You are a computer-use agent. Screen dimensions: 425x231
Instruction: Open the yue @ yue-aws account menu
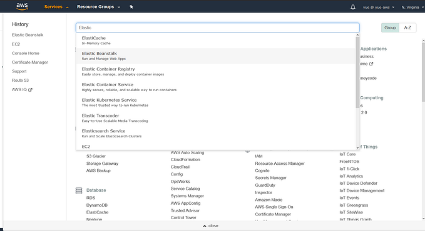point(379,7)
